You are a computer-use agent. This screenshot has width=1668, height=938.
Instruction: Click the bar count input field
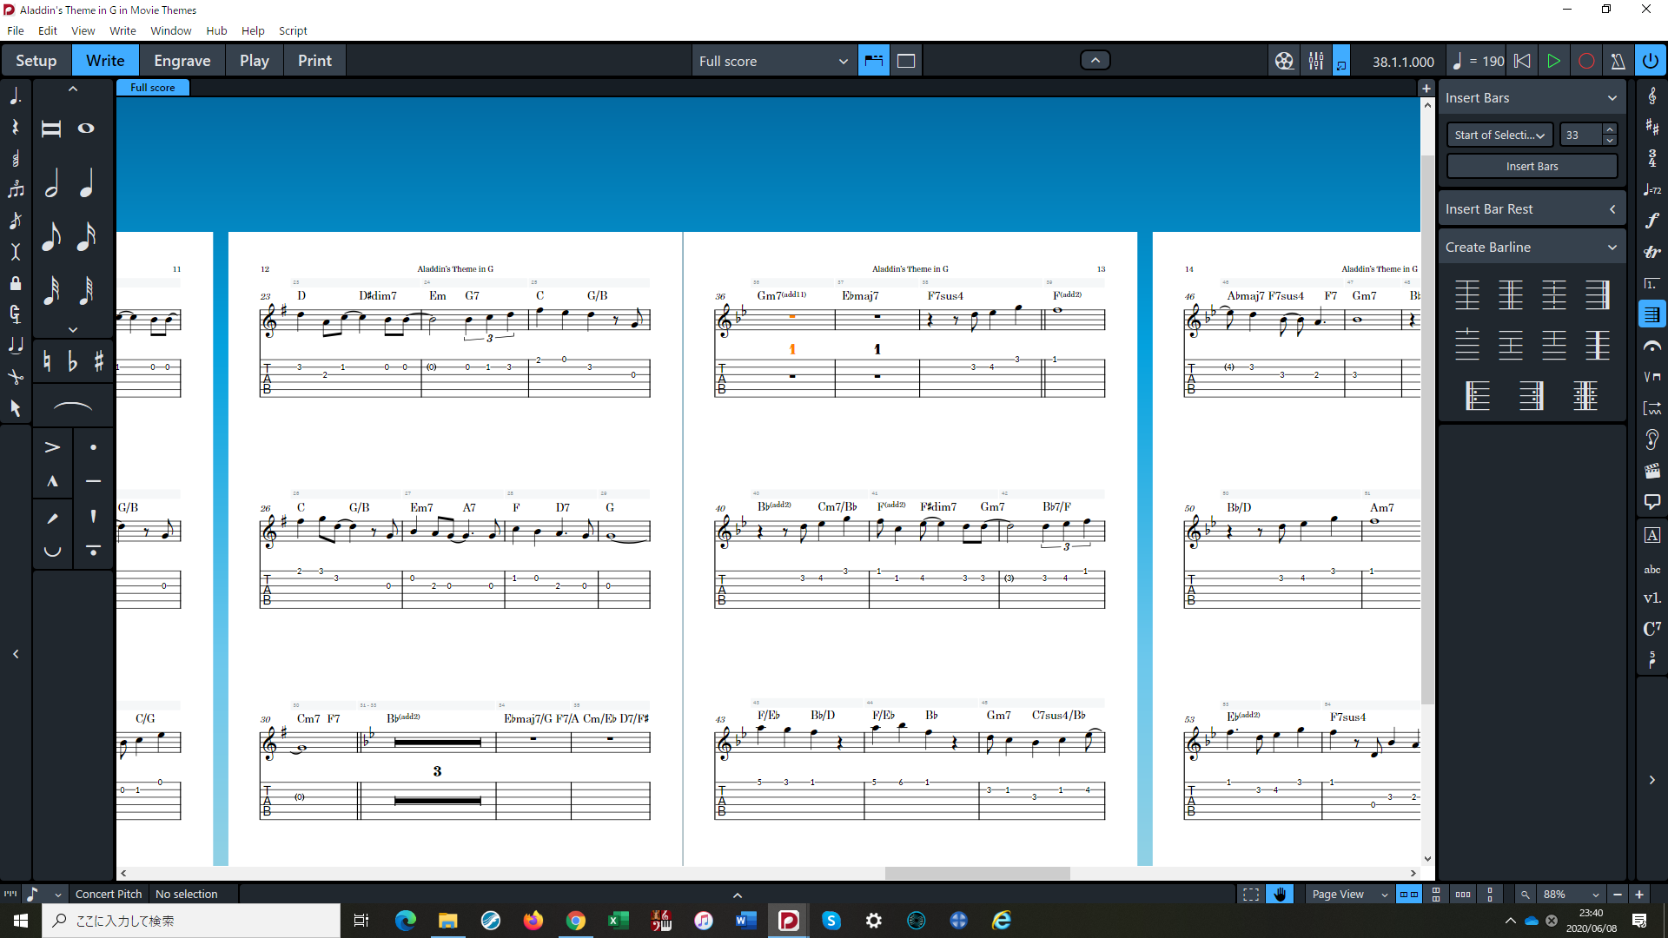tap(1580, 135)
